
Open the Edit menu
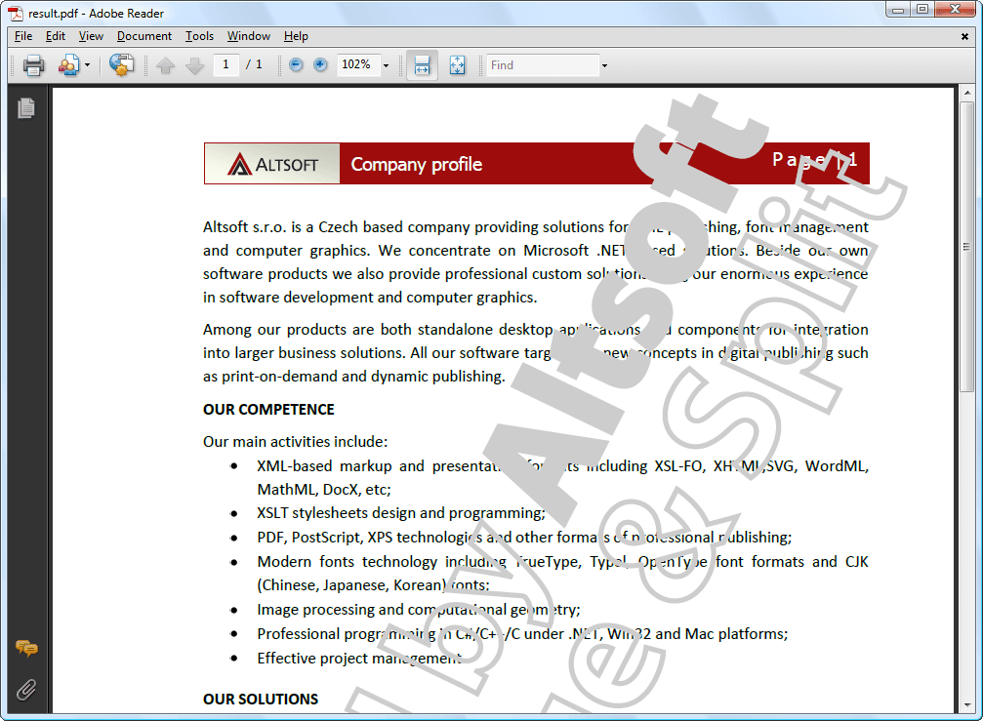(x=56, y=36)
